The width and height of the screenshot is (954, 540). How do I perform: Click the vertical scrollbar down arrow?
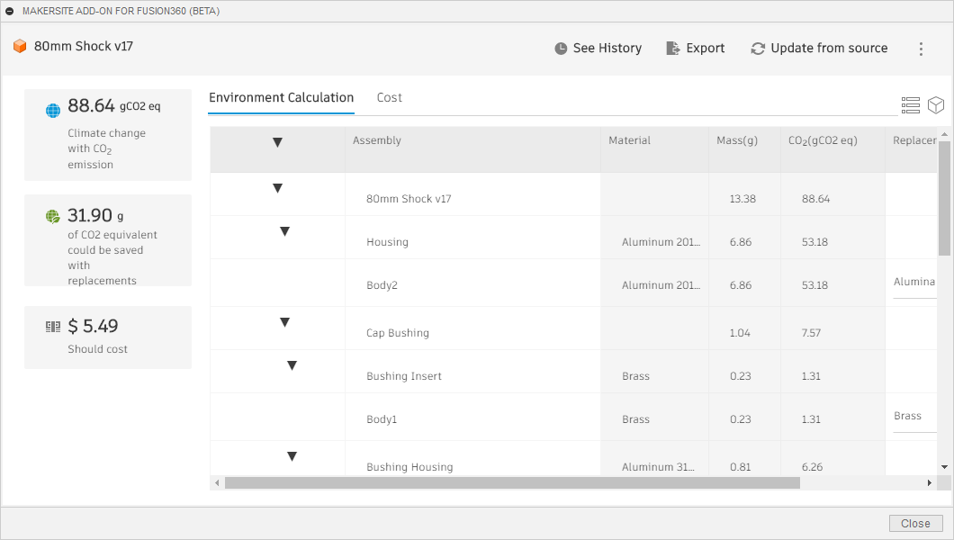tap(944, 467)
